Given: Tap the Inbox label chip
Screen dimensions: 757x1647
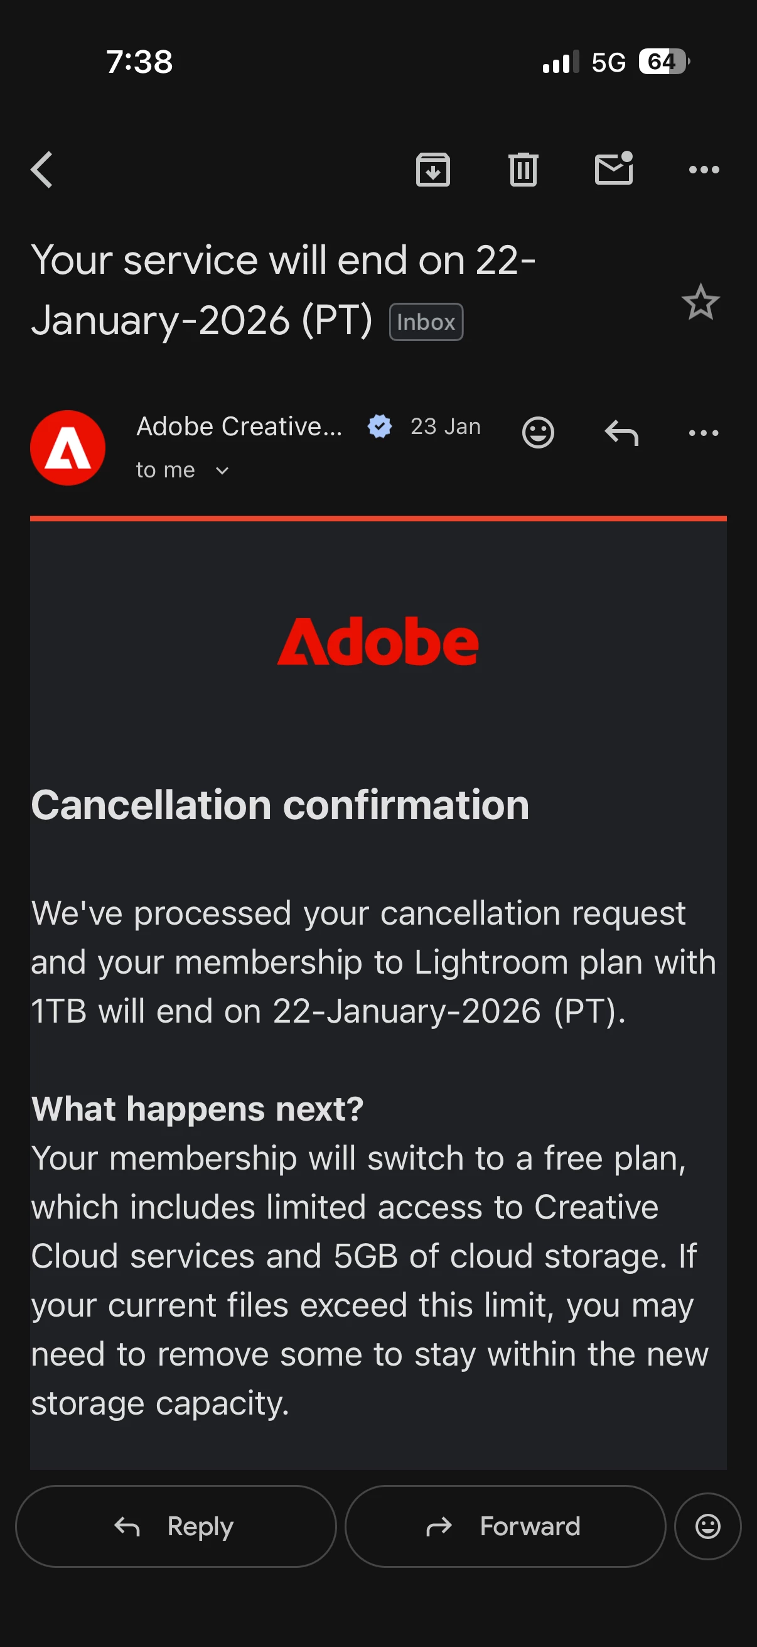Looking at the screenshot, I should 426,322.
